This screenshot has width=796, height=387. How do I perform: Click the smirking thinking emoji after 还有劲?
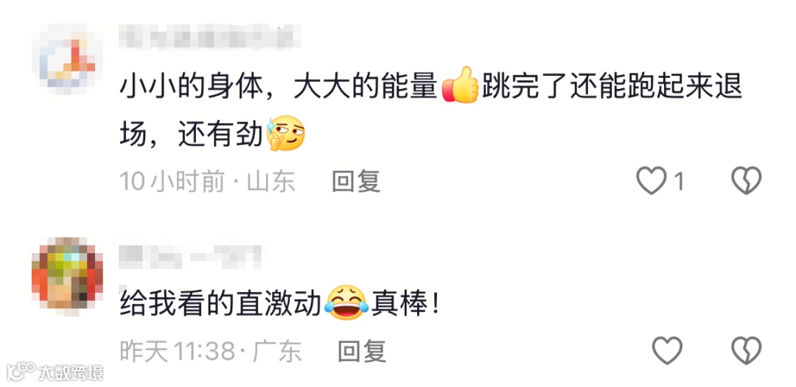tap(286, 133)
